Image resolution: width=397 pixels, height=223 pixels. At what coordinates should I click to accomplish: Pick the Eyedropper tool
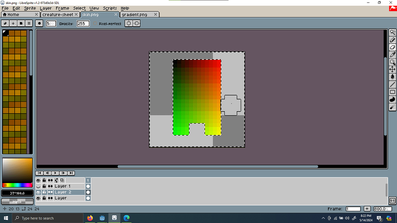(392, 55)
